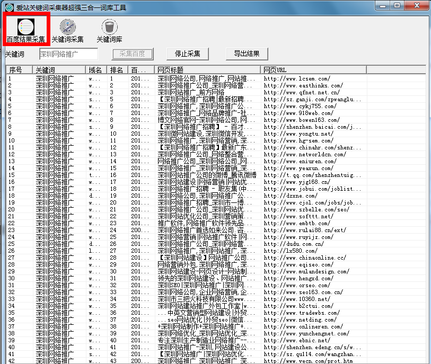
Task: Open the 百度结果采集 tool
Action: point(26,31)
